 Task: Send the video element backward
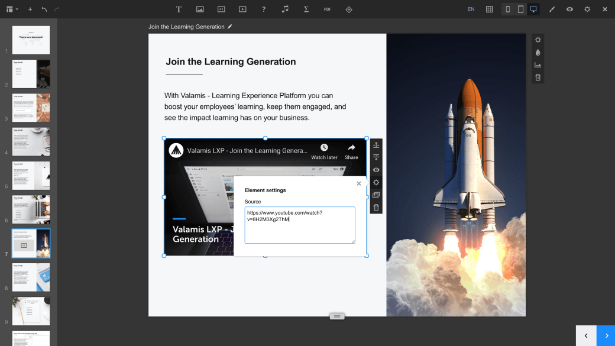pos(376,157)
